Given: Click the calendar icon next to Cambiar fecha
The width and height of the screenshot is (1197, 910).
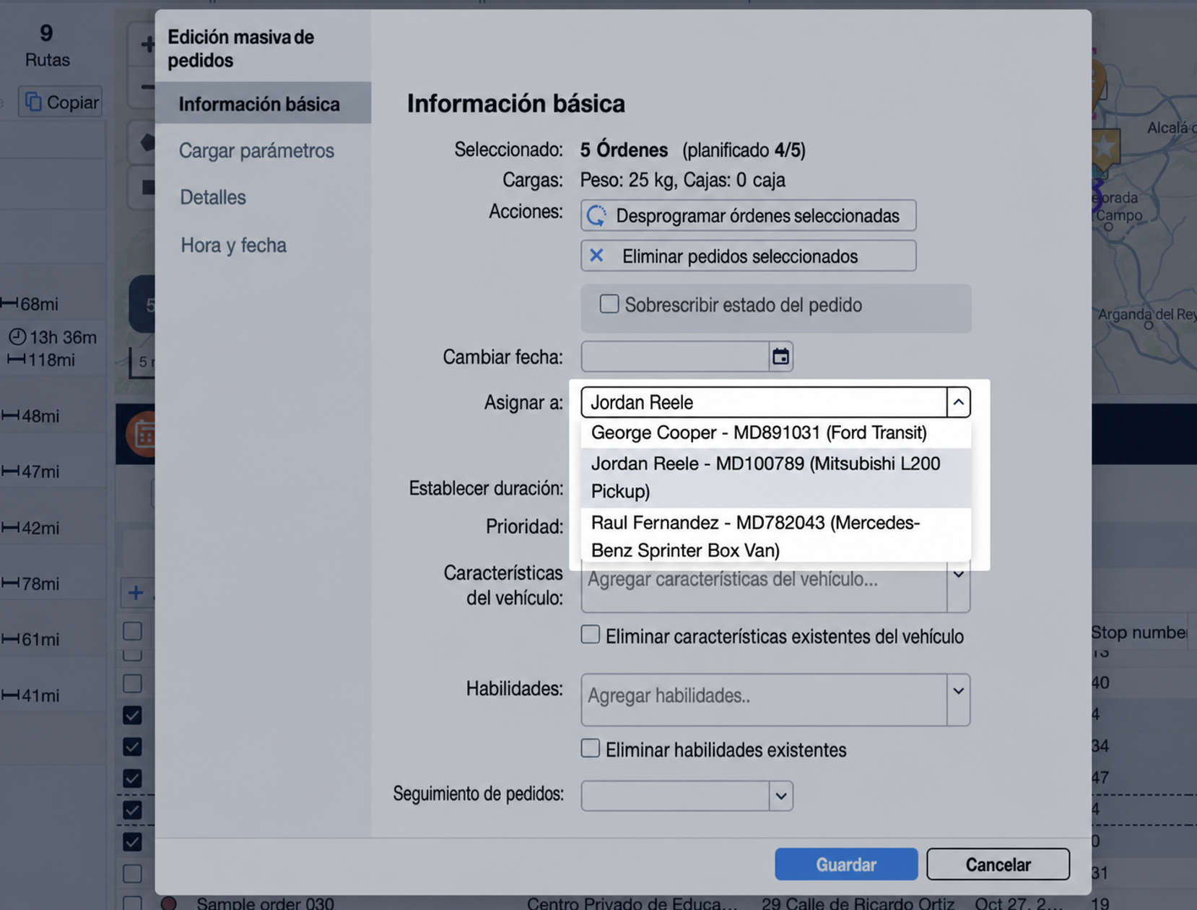Looking at the screenshot, I should tap(780, 357).
